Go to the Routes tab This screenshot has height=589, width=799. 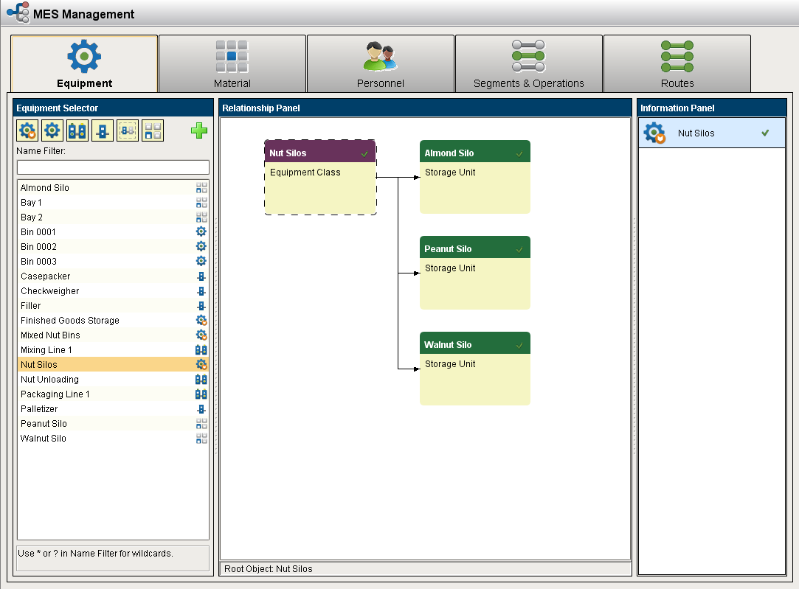[677, 64]
